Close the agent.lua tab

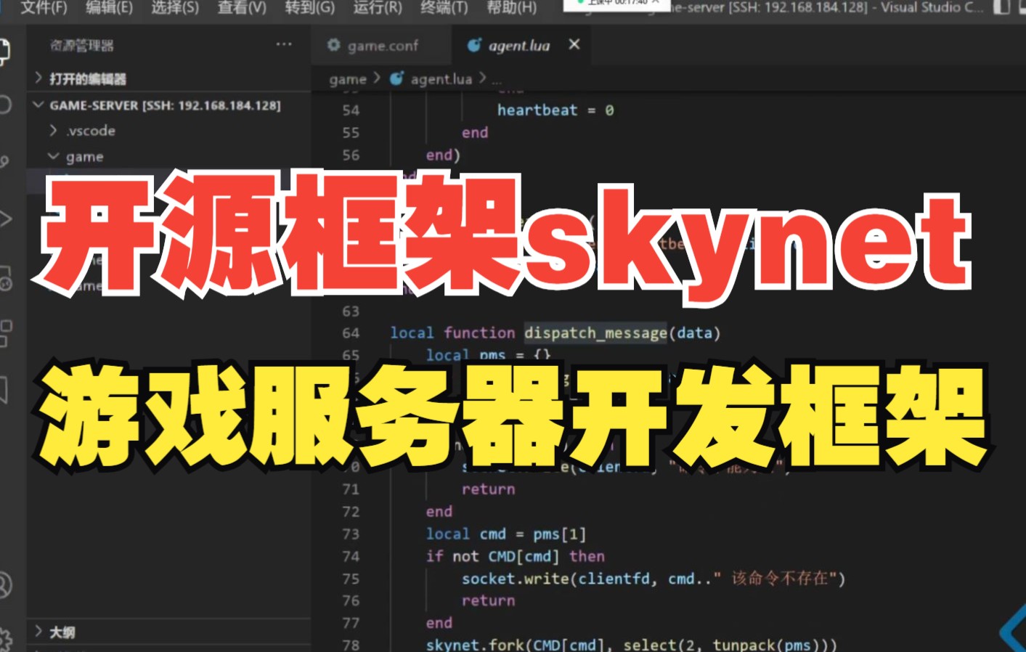click(x=574, y=44)
